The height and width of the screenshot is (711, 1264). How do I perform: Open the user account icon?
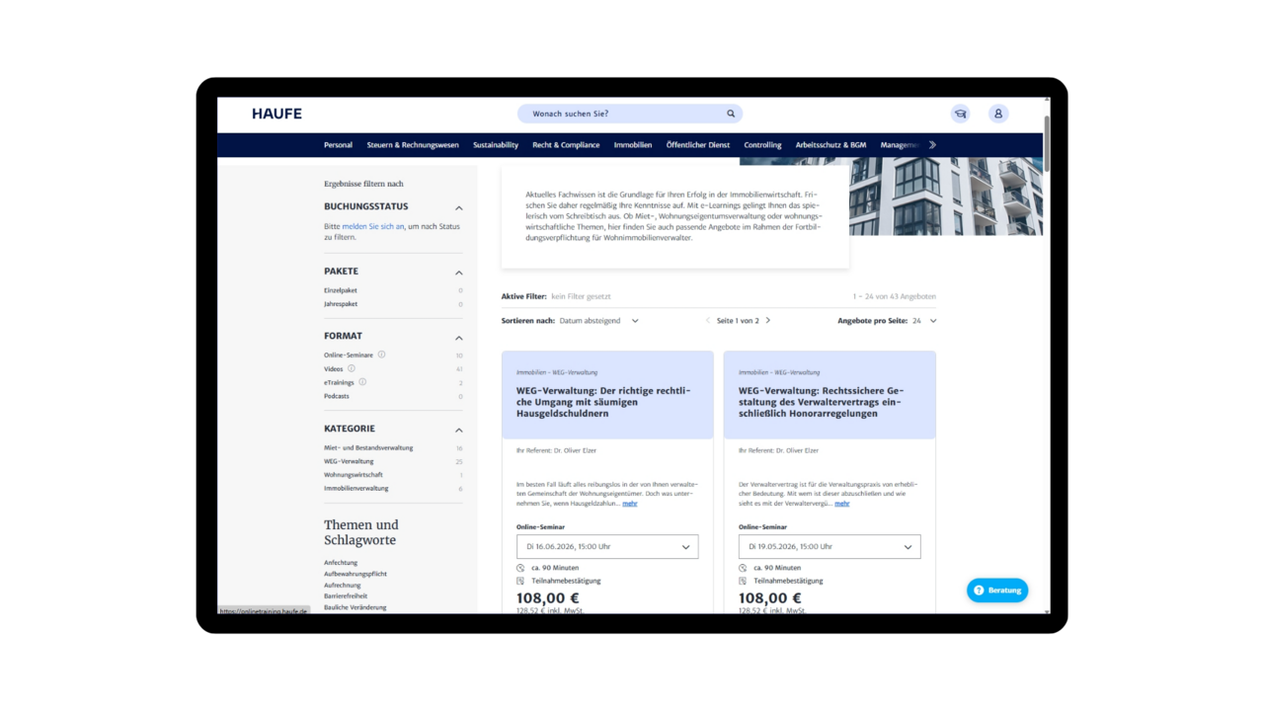(x=998, y=114)
